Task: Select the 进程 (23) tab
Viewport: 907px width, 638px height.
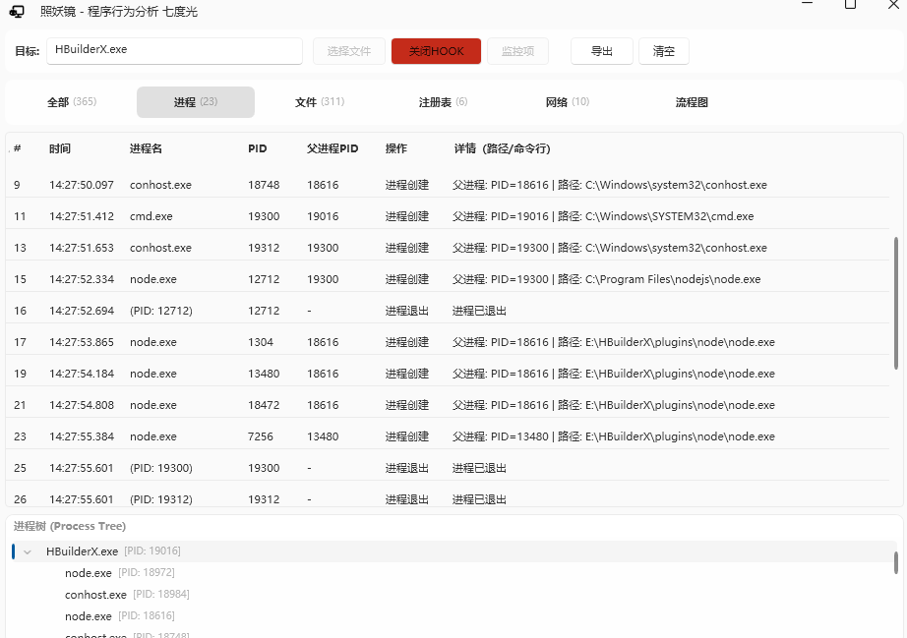Action: pyautogui.click(x=196, y=102)
